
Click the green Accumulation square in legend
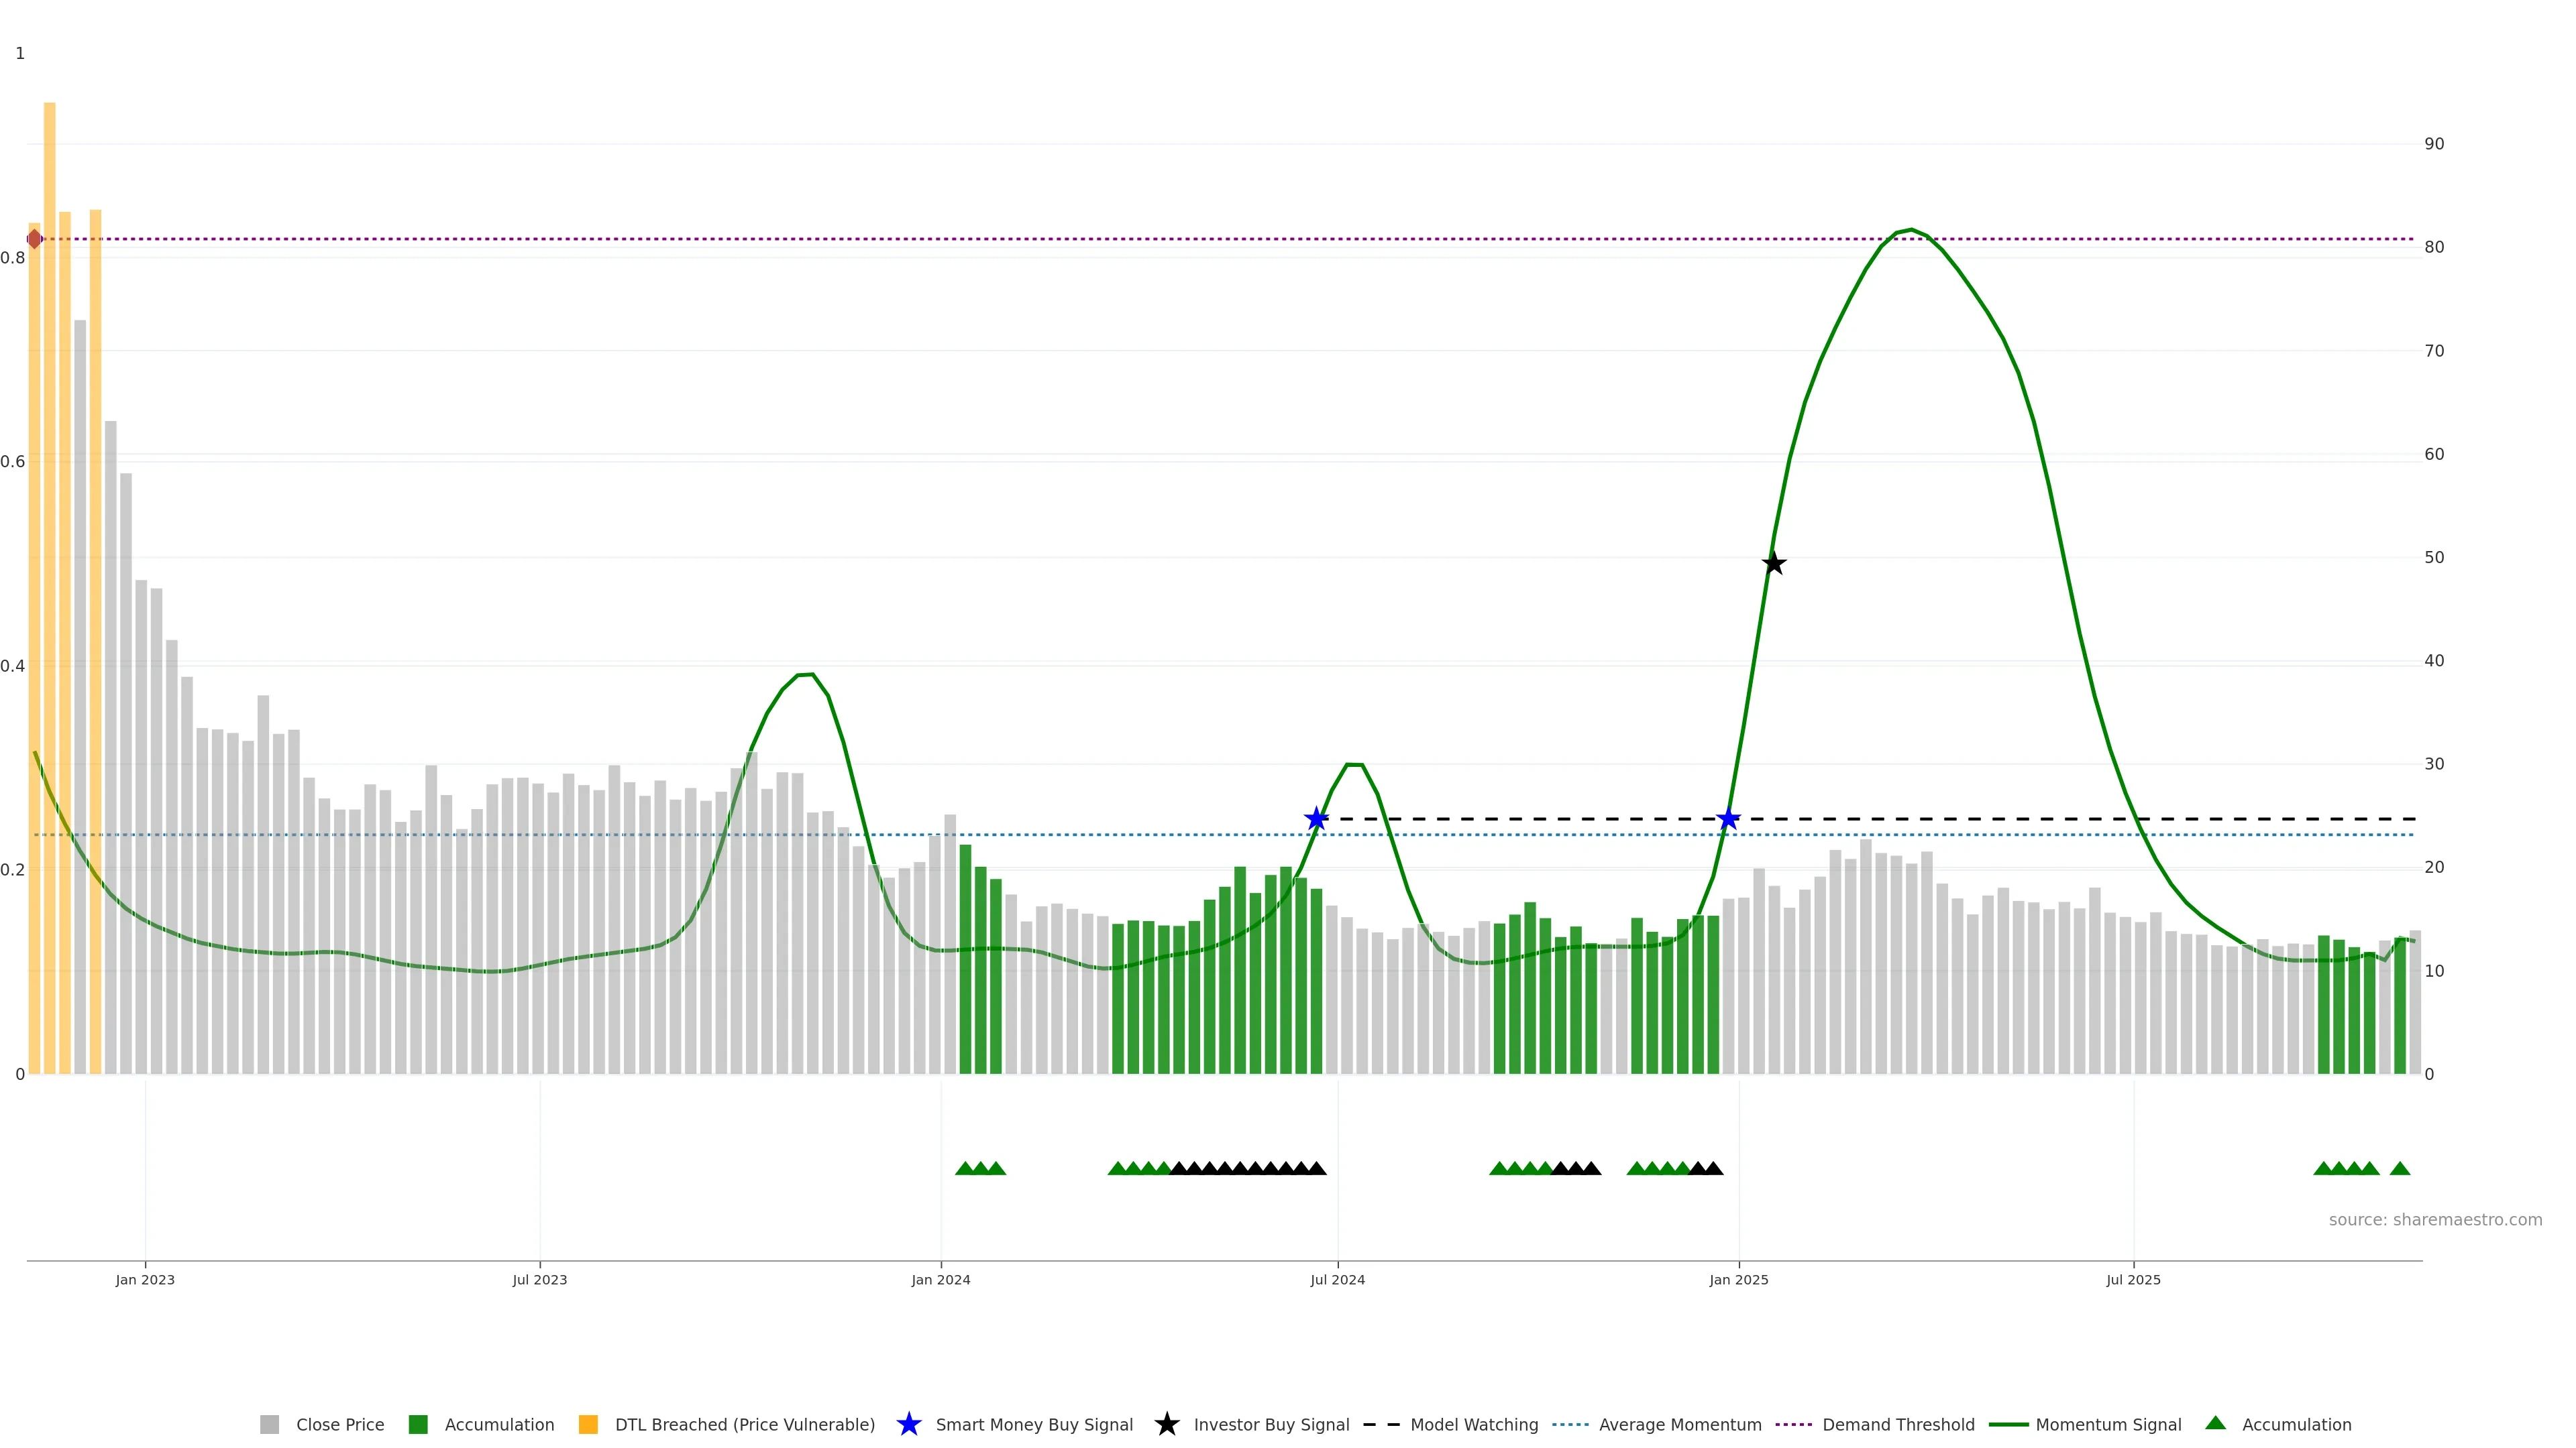(418, 1424)
